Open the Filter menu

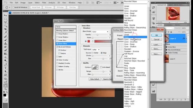click(44, 3)
